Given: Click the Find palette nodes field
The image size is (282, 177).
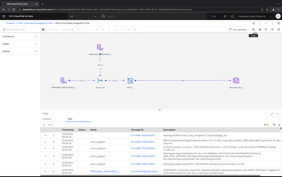Looking at the screenshot, I should tap(20, 29).
